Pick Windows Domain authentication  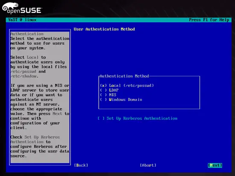pyautogui.click(x=121, y=100)
